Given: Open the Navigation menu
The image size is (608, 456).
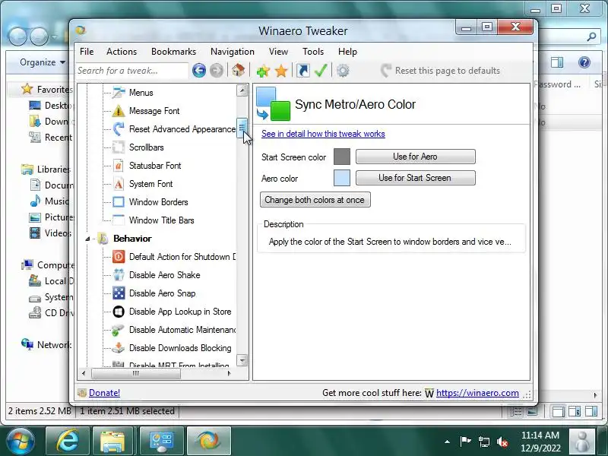Looking at the screenshot, I should coord(233,52).
